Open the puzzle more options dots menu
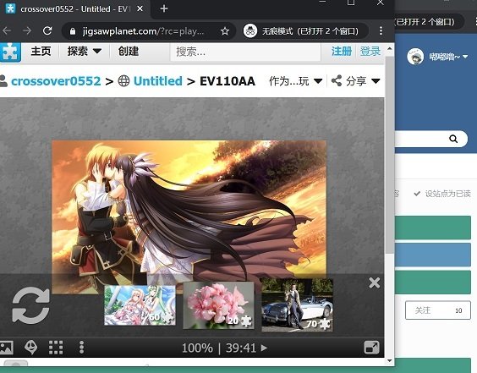The image size is (477, 373). pos(81,348)
